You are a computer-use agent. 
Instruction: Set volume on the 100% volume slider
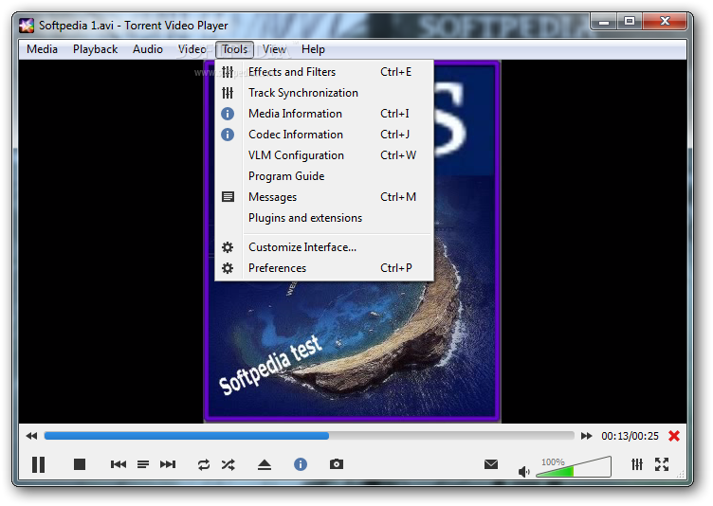point(574,466)
